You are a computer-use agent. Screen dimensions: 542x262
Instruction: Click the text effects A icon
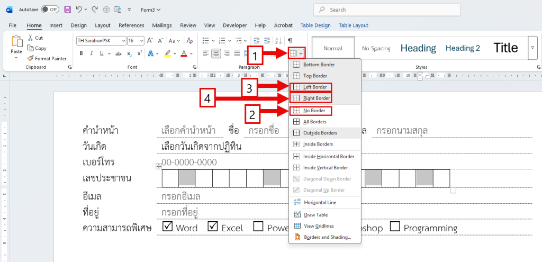[x=151, y=53]
